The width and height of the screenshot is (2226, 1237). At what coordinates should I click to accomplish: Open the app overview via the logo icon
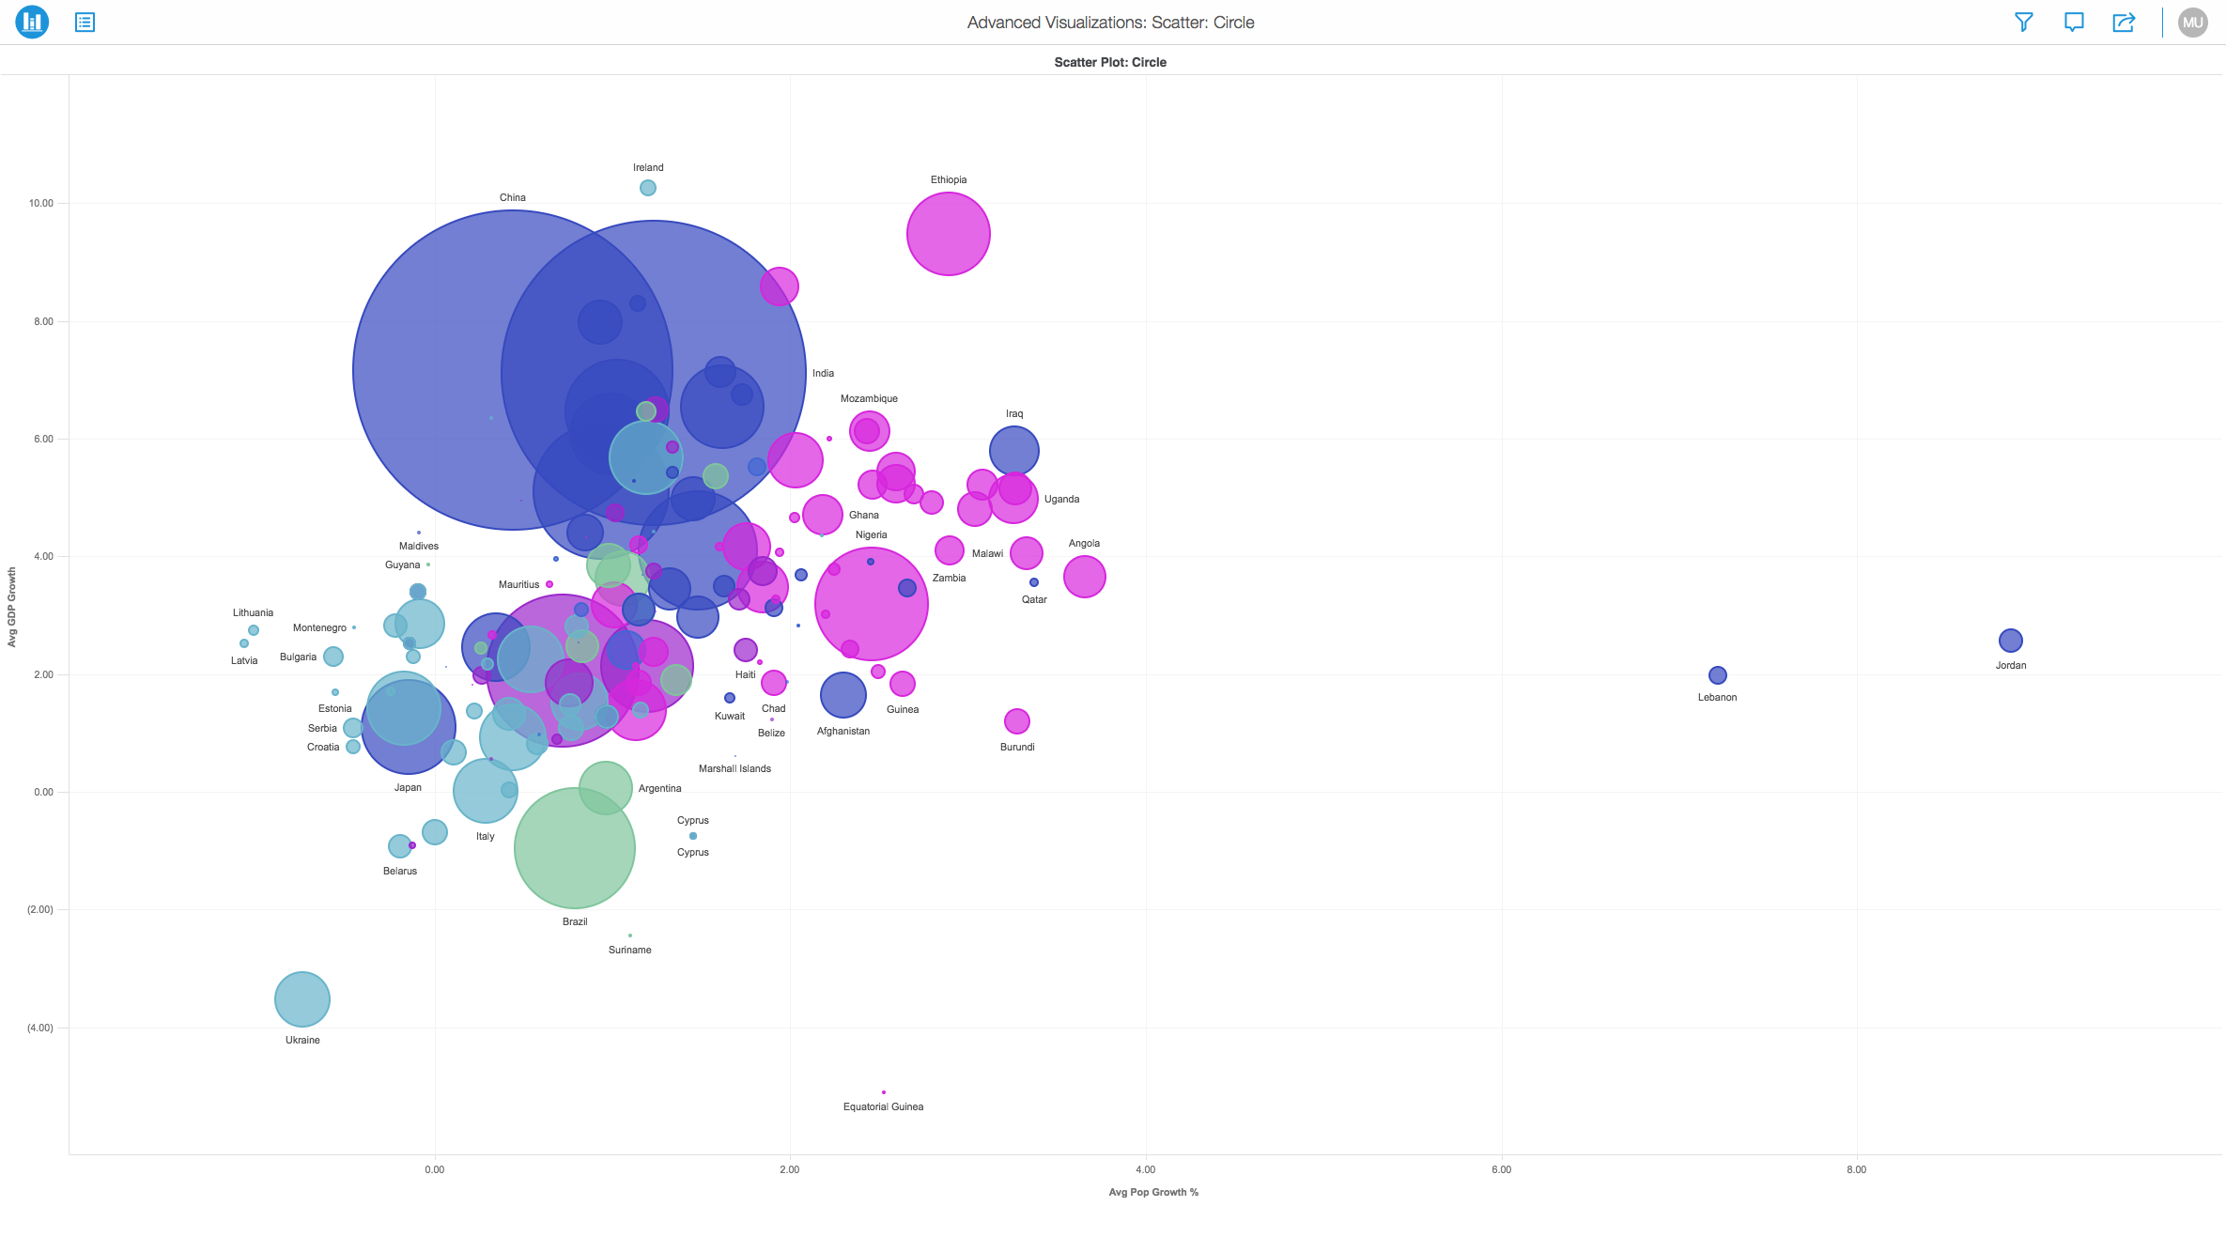point(31,22)
